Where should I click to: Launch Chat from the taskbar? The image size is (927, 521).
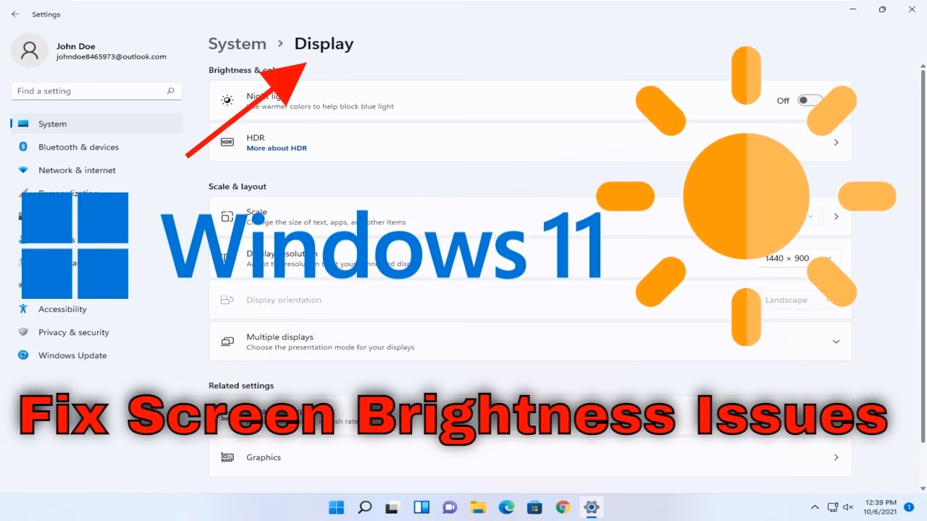pyautogui.click(x=450, y=507)
